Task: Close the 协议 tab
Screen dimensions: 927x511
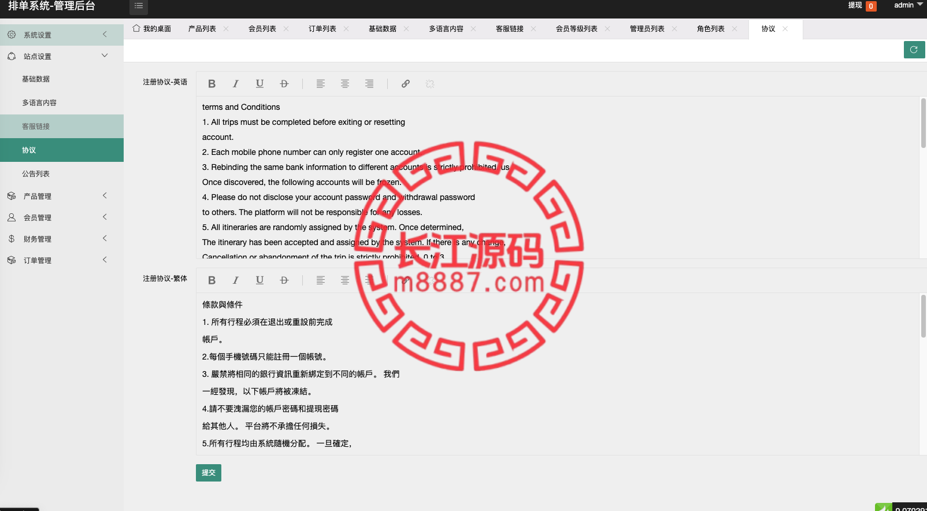Action: [x=785, y=29]
